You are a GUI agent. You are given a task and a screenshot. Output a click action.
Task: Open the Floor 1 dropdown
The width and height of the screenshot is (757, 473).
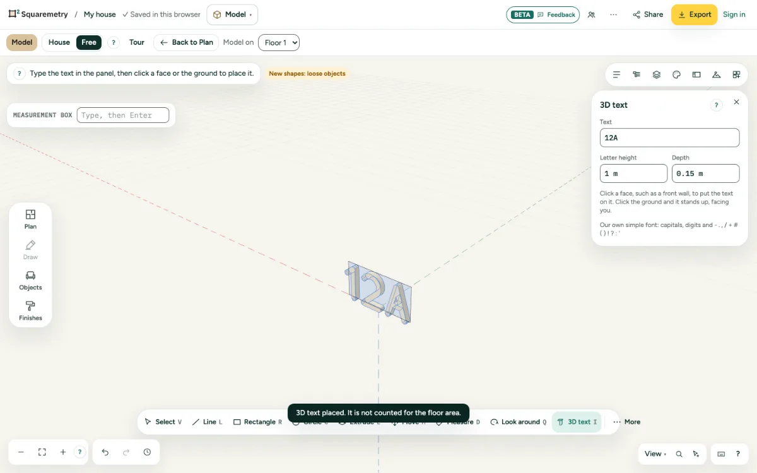pyautogui.click(x=279, y=43)
